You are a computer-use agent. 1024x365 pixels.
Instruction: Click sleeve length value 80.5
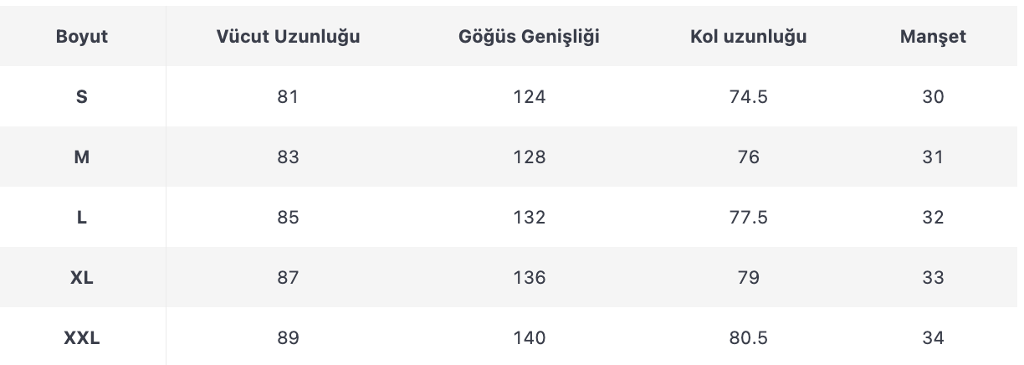click(x=749, y=338)
